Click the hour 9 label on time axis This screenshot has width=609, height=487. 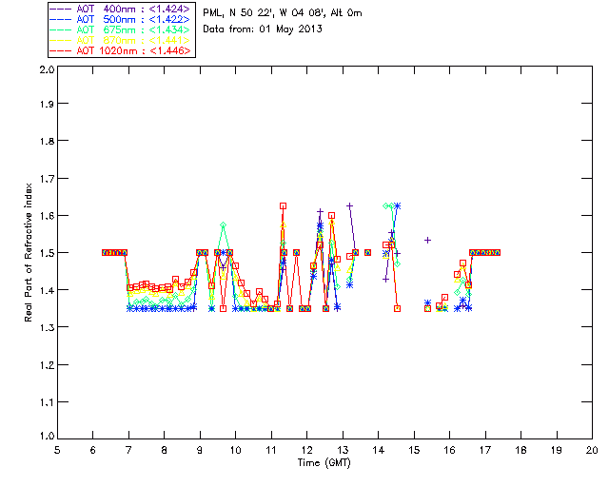(200, 450)
